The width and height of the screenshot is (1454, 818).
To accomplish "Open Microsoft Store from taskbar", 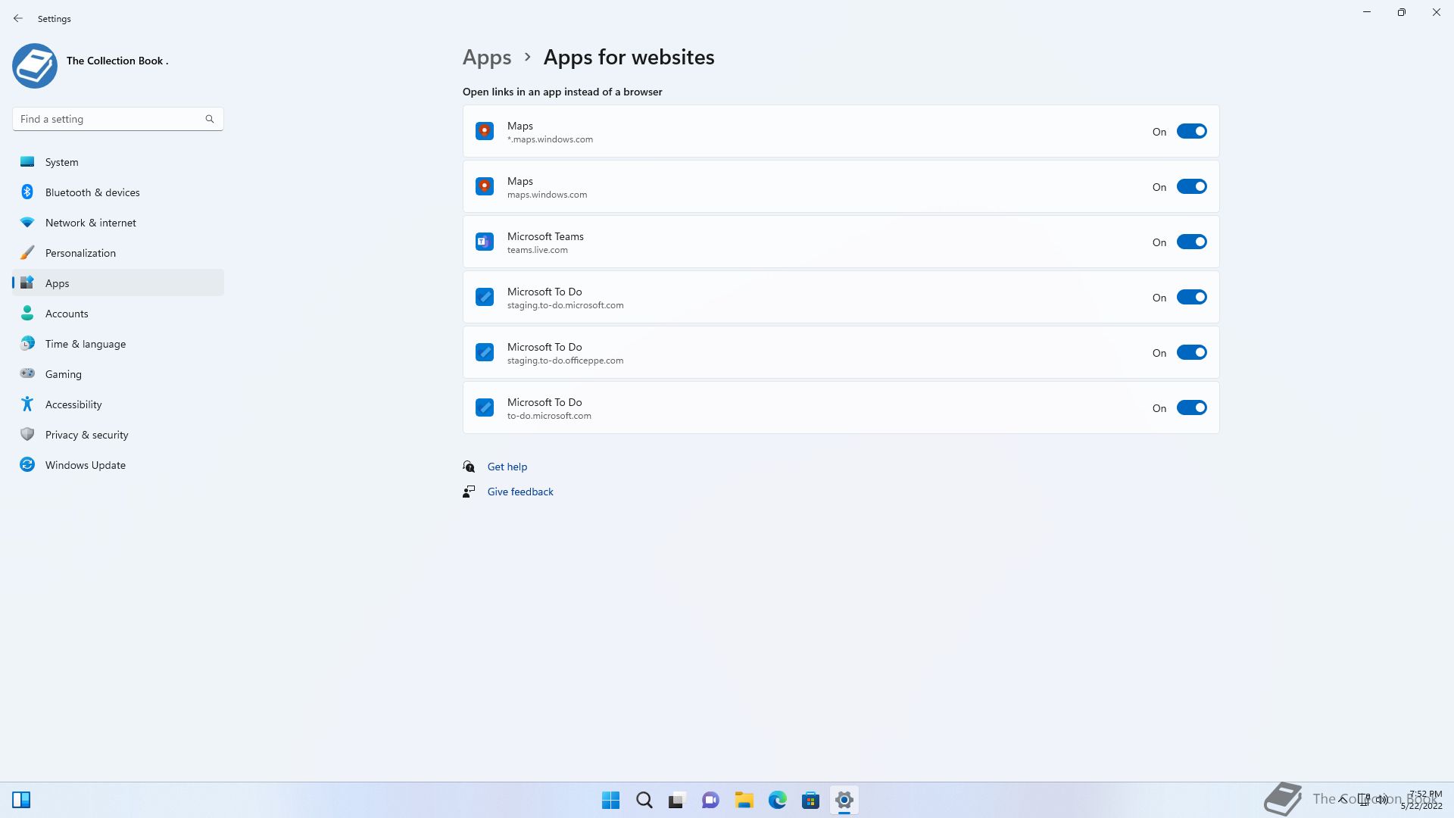I will (810, 800).
